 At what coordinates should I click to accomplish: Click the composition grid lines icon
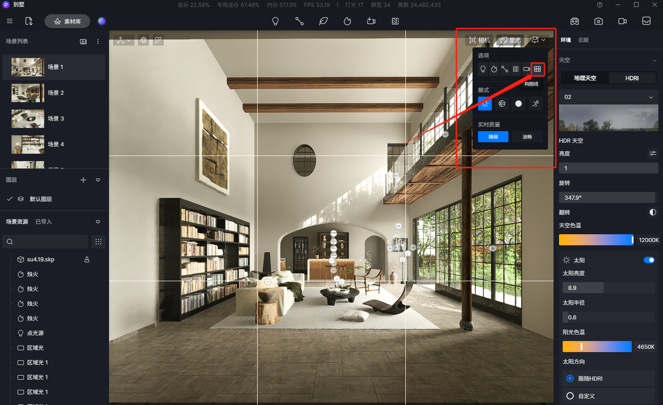click(537, 69)
